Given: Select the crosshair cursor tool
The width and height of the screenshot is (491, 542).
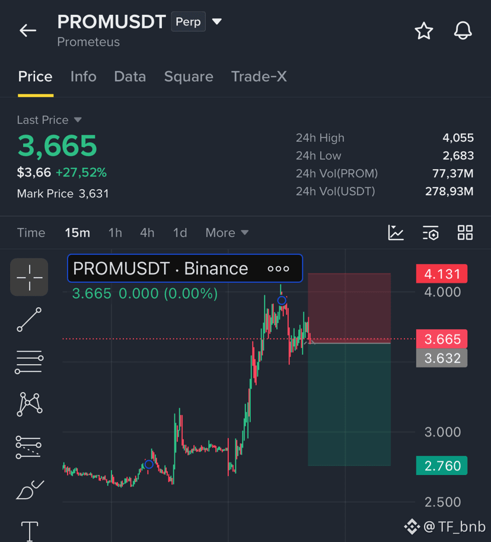Looking at the screenshot, I should pyautogui.click(x=29, y=277).
